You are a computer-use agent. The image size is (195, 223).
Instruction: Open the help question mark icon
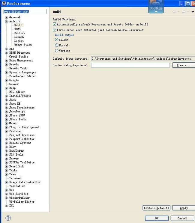pyautogui.click(x=8, y=218)
